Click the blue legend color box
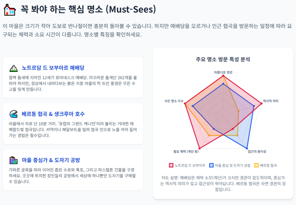This screenshot has height=205, width=296. click(x=211, y=165)
